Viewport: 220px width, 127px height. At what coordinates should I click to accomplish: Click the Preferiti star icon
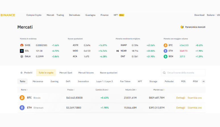click(x=21, y=73)
